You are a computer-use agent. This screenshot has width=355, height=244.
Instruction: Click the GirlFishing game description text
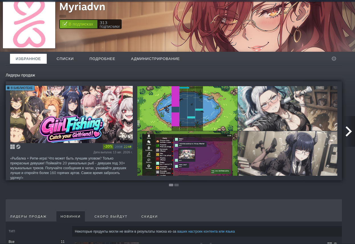[x=68, y=168]
